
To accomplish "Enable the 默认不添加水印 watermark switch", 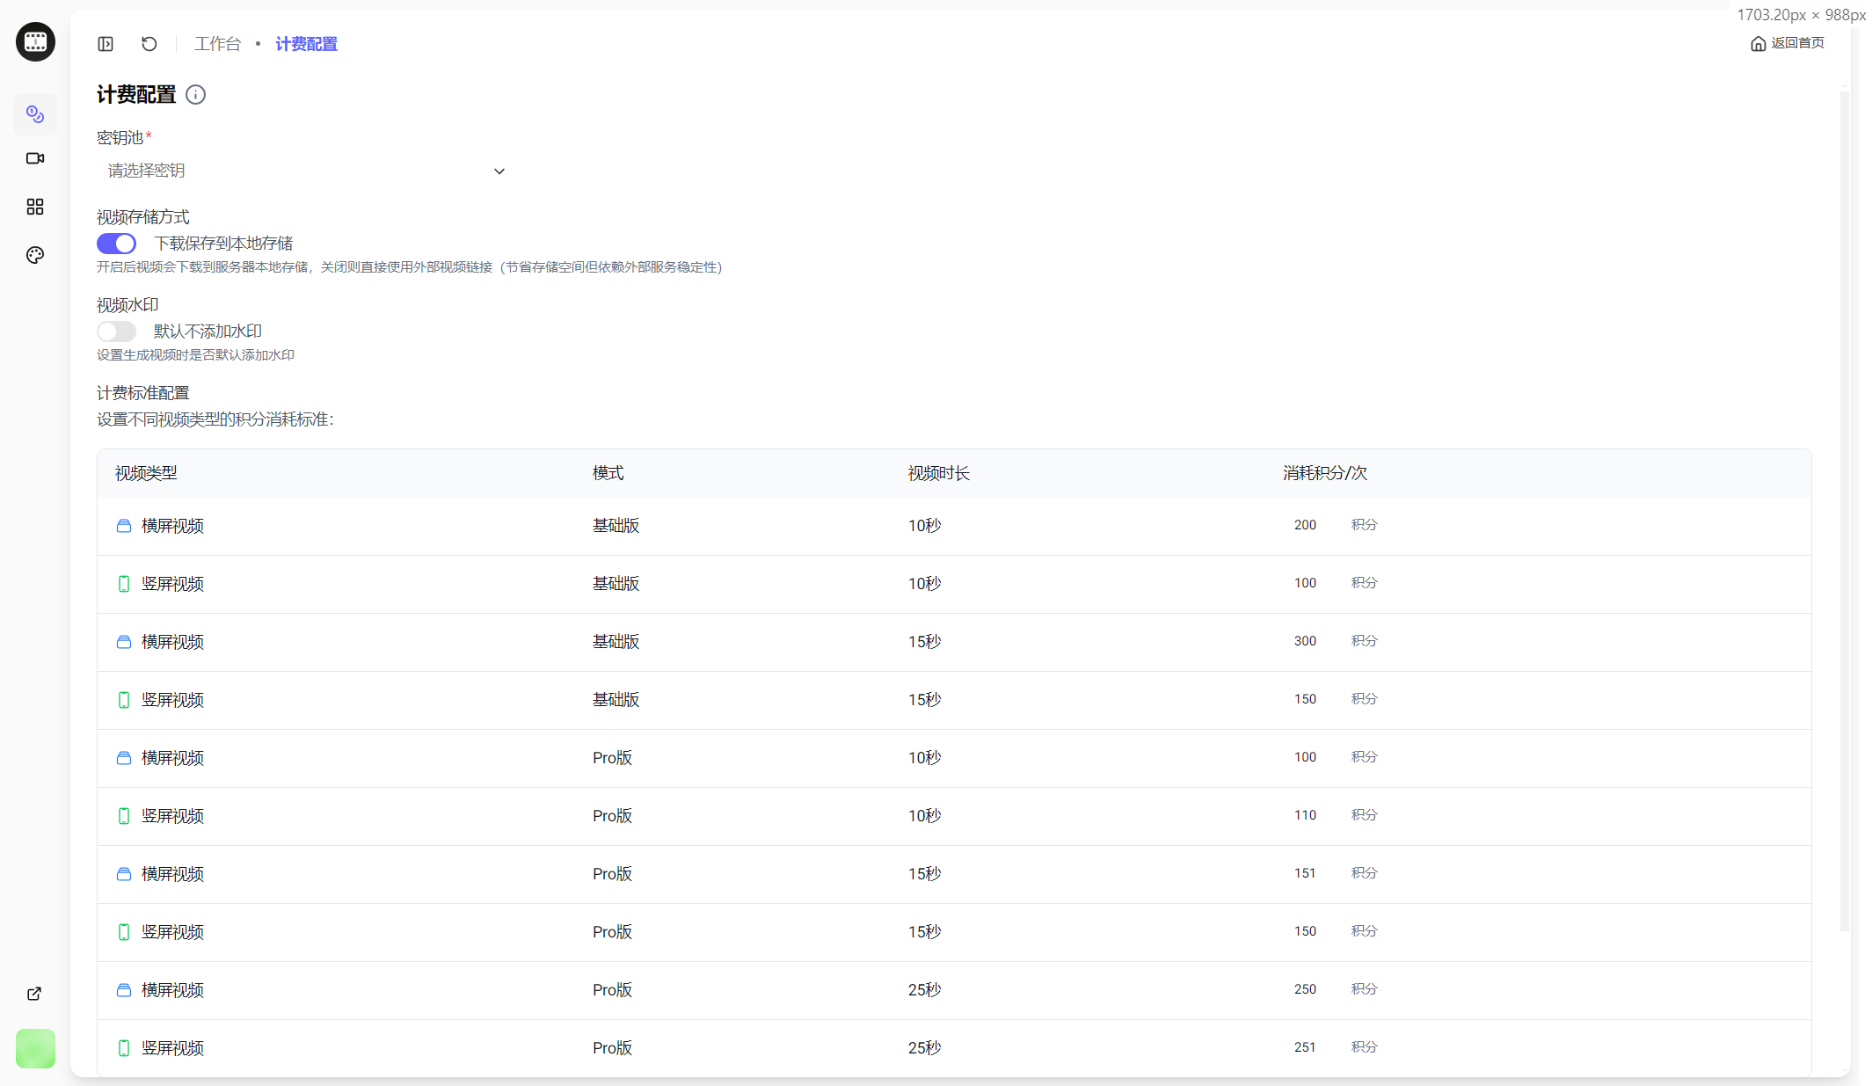I will [116, 332].
